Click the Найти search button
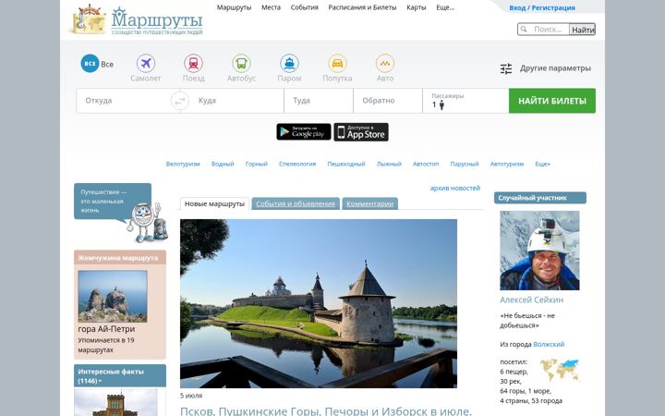 582,30
